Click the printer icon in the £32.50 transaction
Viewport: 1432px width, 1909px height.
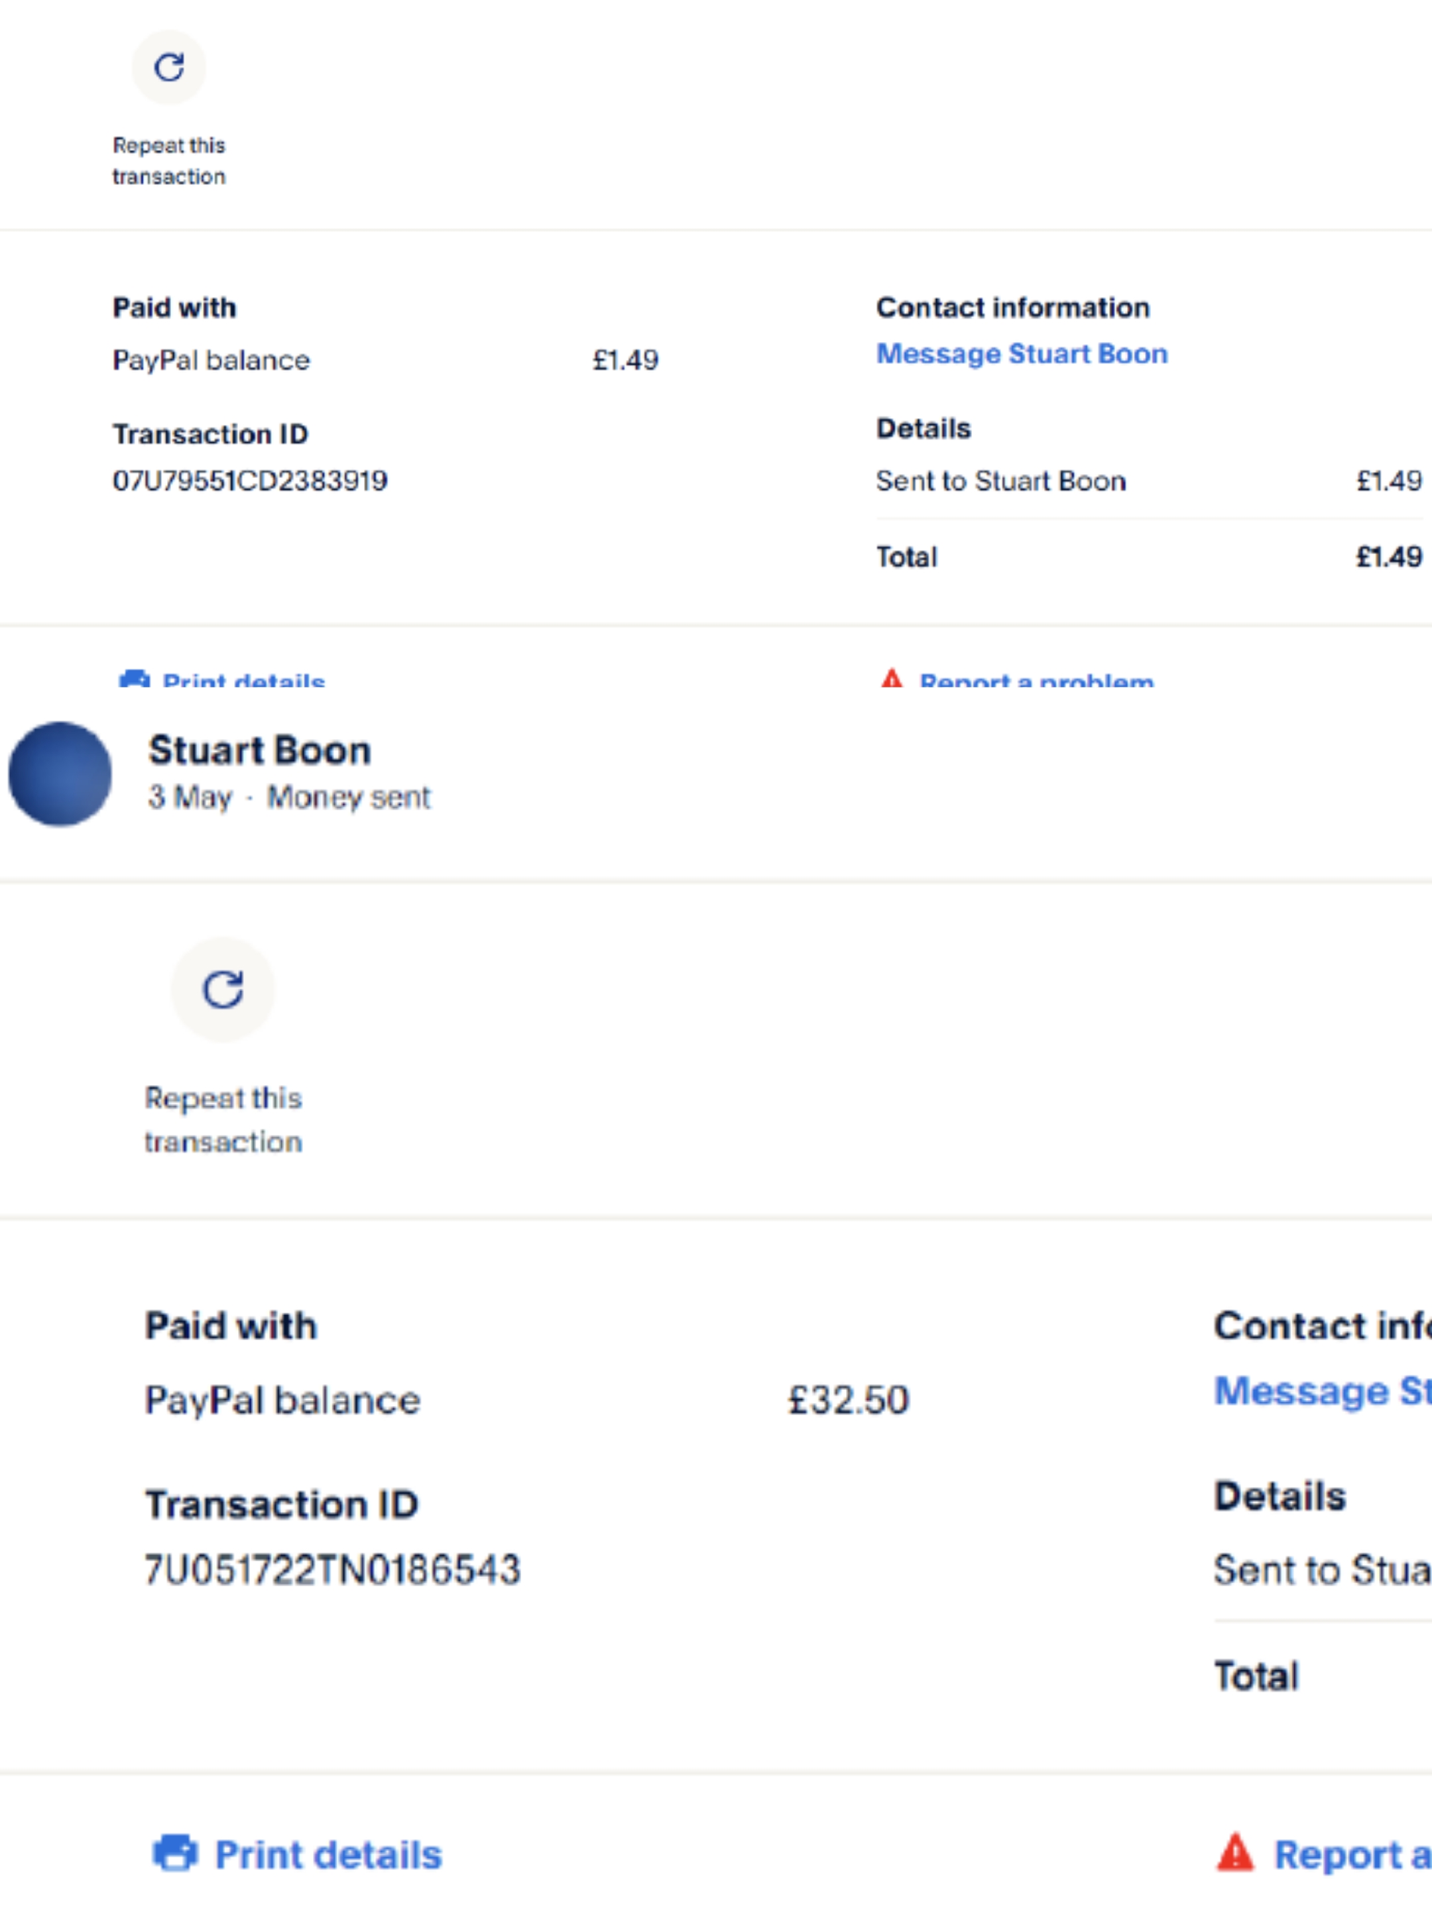175,1854
